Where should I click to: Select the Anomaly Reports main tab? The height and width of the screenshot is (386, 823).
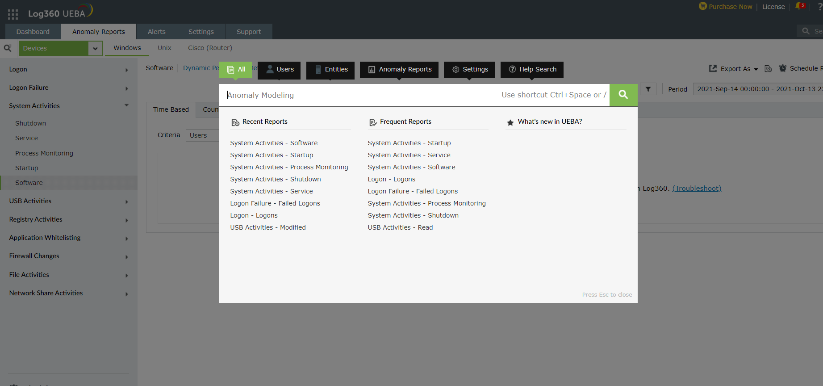[99, 32]
